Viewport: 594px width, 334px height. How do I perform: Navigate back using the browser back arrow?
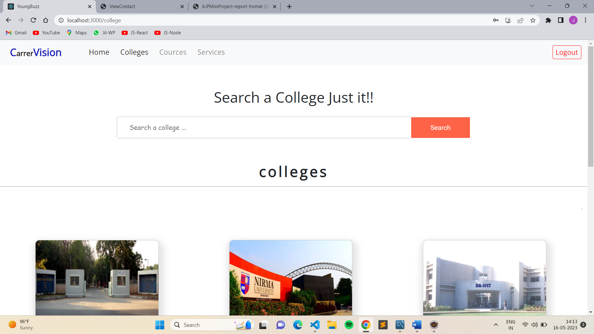[8, 20]
